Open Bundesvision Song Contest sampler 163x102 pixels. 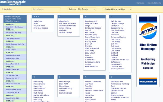pos(92,63)
